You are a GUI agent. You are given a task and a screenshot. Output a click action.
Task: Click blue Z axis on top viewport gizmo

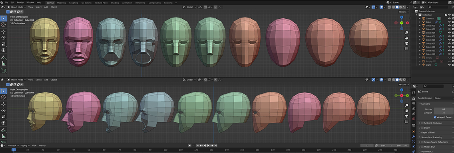[402, 17]
